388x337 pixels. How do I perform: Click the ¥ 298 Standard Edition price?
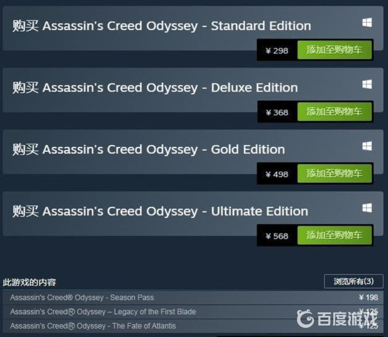[277, 51]
